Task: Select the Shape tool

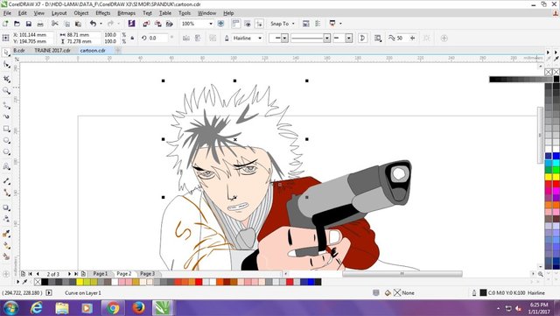Action: (6, 65)
